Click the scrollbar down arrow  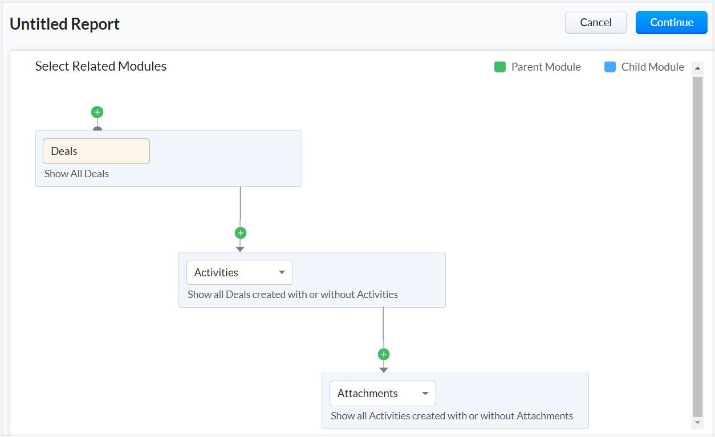tap(697, 423)
